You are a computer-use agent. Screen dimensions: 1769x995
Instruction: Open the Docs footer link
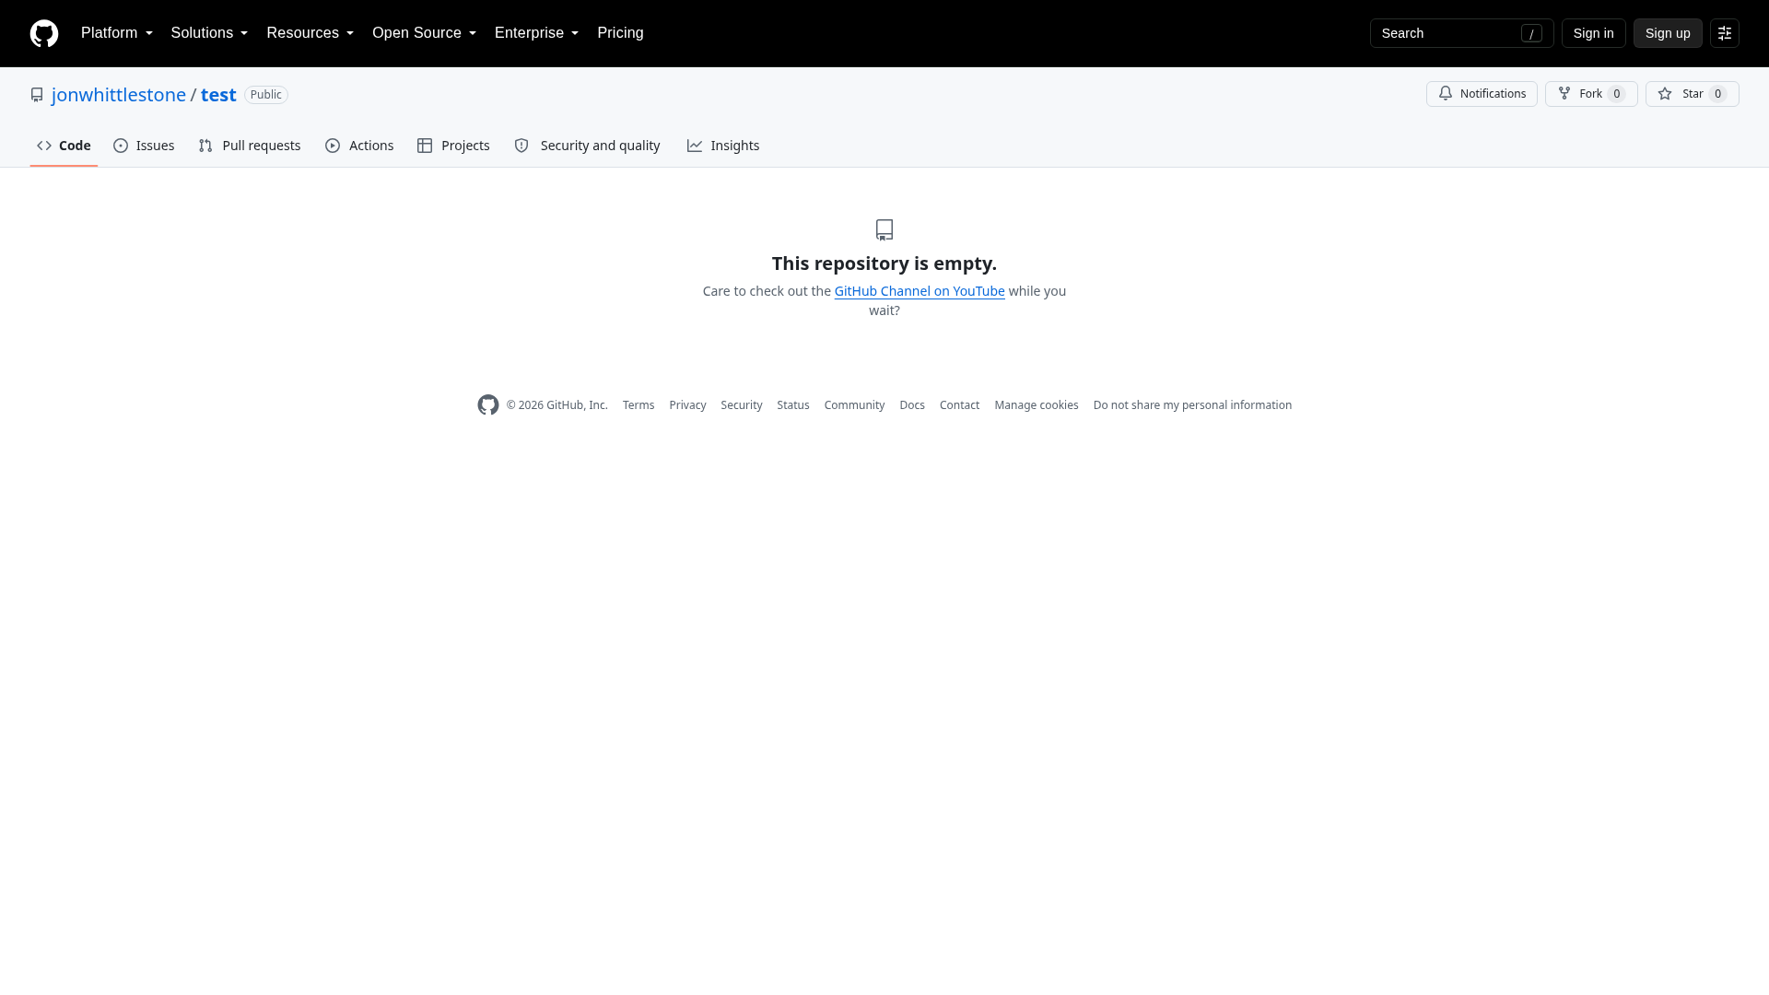pos(912,405)
